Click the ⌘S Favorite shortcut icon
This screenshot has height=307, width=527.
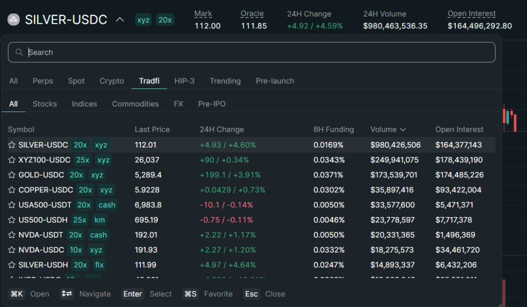[189, 294]
